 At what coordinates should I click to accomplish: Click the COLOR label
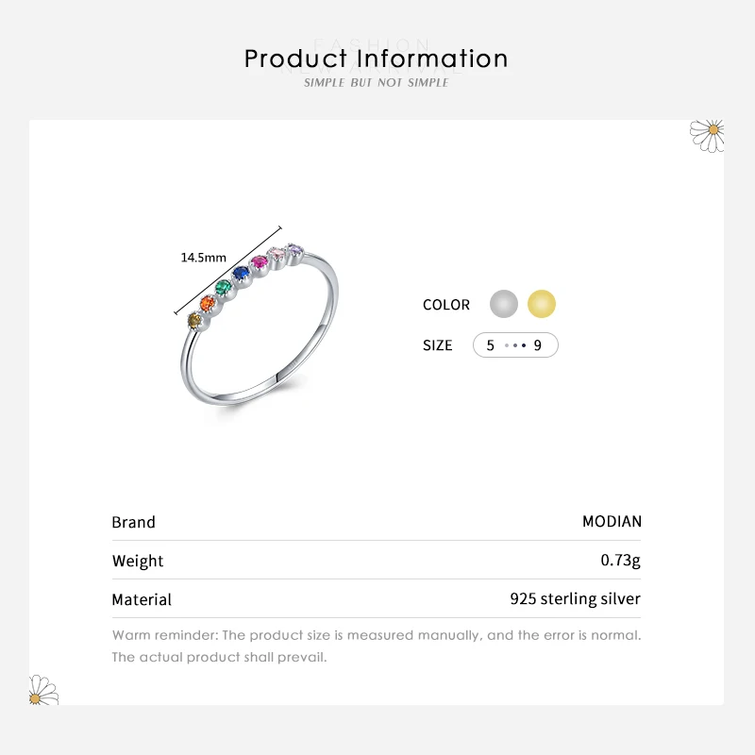click(446, 305)
